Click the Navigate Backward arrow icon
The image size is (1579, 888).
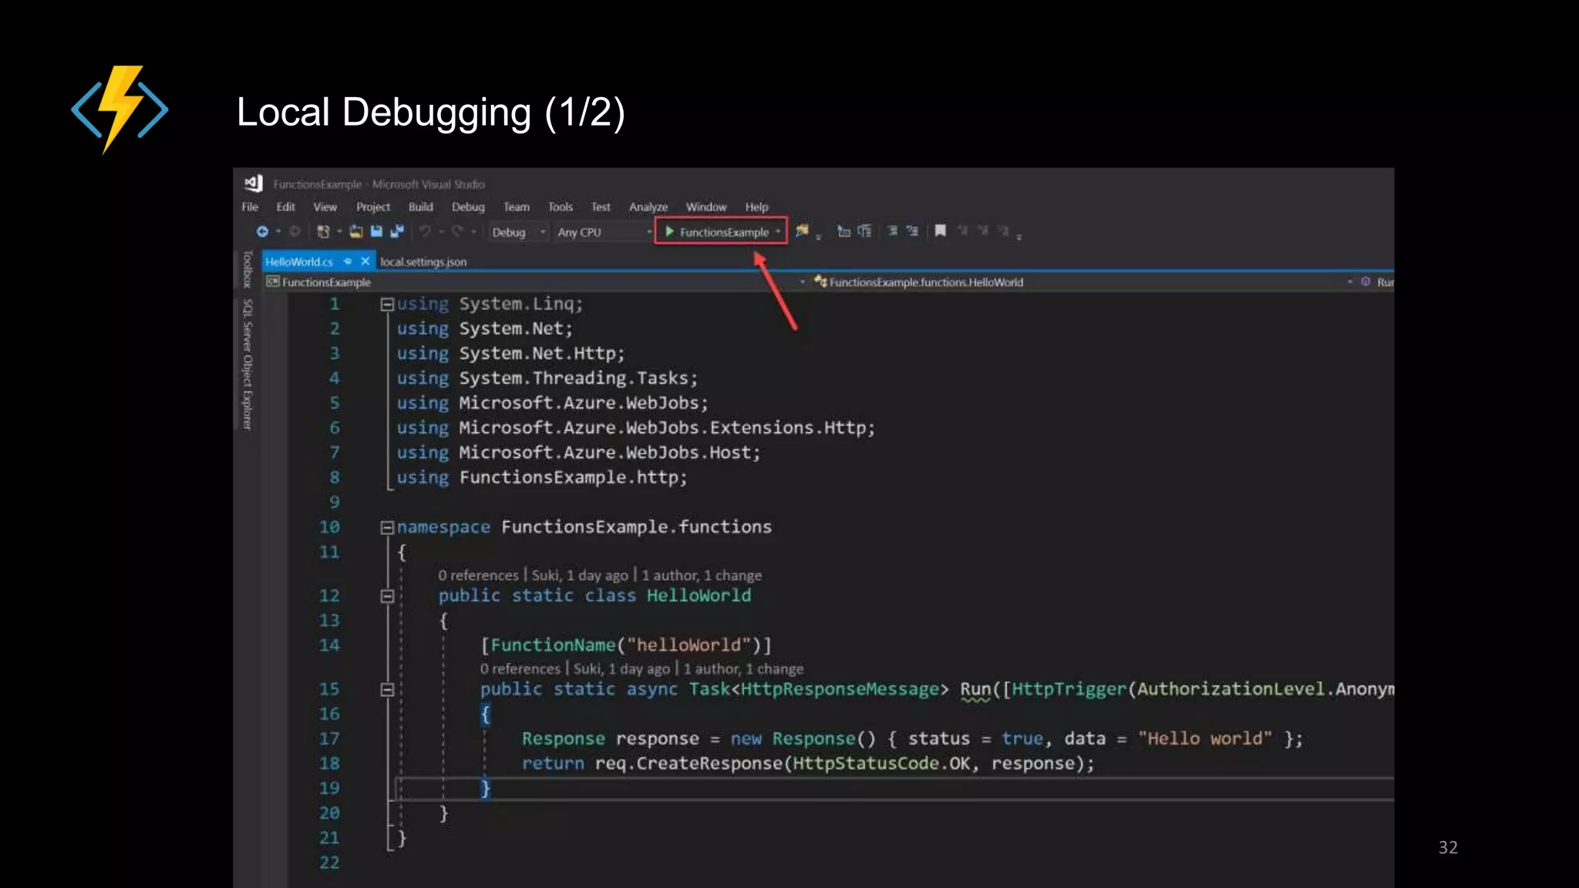coord(262,231)
